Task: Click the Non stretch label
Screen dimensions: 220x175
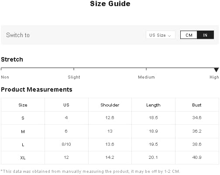Action: [x=5, y=77]
